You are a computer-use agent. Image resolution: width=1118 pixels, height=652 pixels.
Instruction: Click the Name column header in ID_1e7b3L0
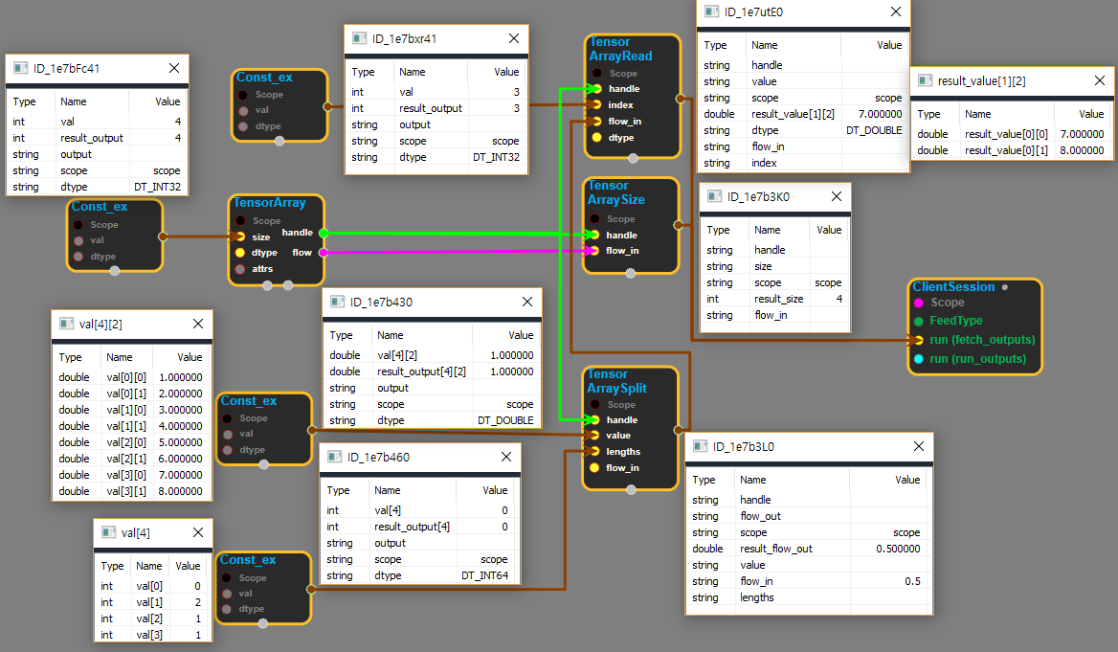(753, 480)
